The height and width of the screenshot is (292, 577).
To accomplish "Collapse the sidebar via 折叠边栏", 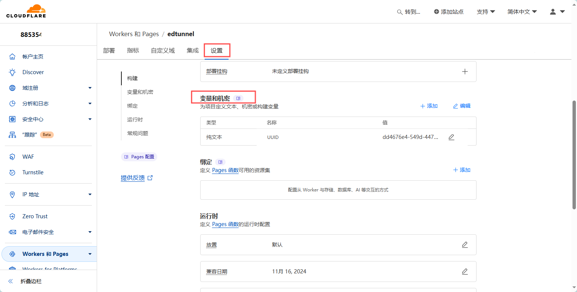I will point(25,281).
